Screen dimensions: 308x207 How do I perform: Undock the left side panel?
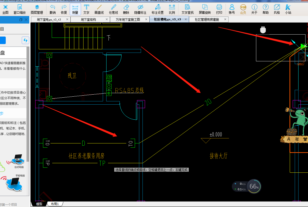tap(21, 20)
